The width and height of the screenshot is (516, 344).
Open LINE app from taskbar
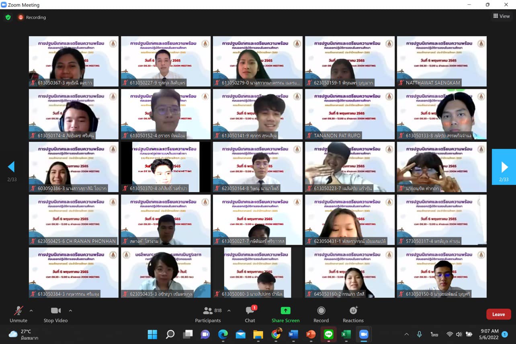[328, 334]
